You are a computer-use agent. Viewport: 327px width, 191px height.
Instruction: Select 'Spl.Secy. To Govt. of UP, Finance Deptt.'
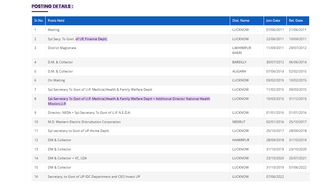[78, 39]
